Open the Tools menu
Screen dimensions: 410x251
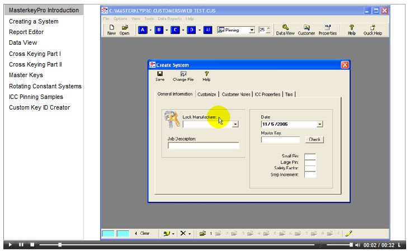pos(149,19)
